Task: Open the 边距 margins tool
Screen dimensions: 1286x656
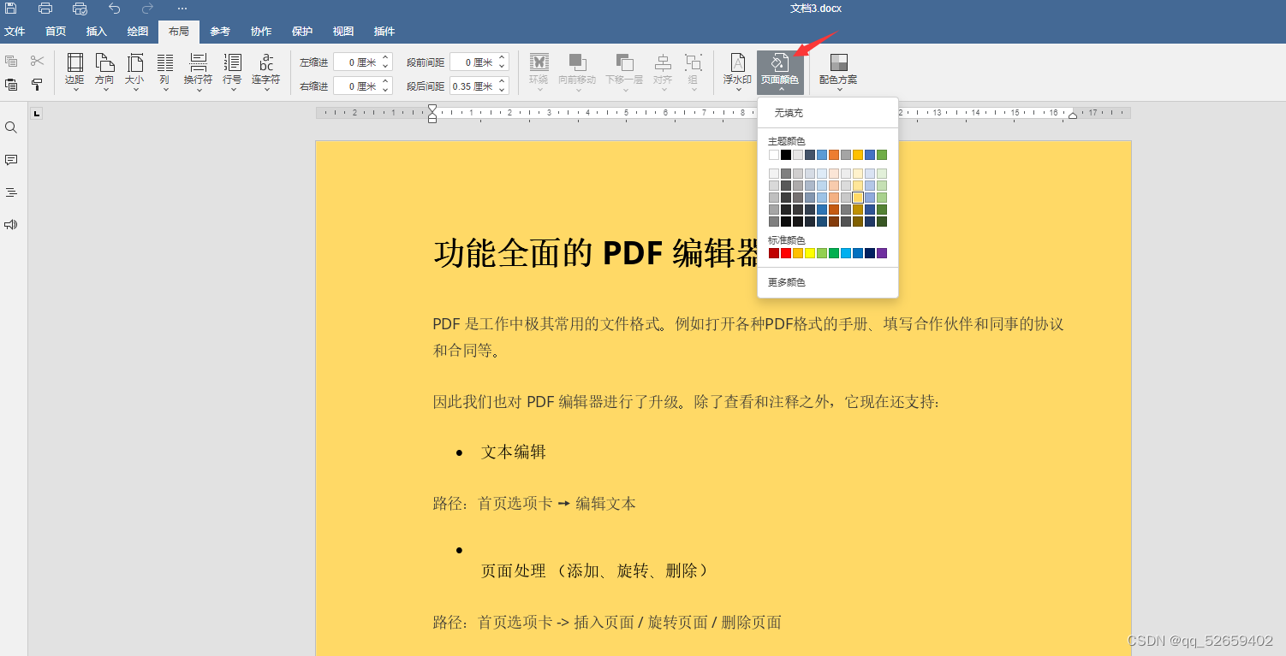Action: pyautogui.click(x=74, y=71)
